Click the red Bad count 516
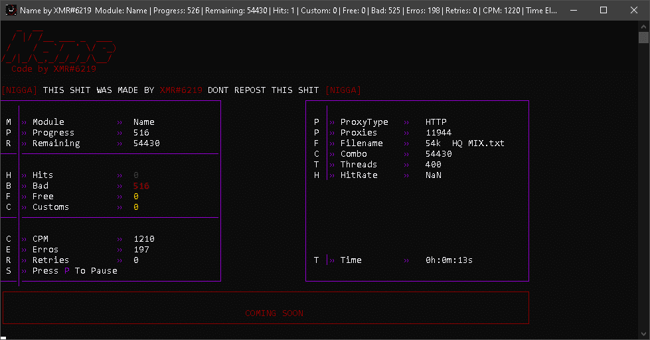The image size is (650, 340). pos(141,186)
